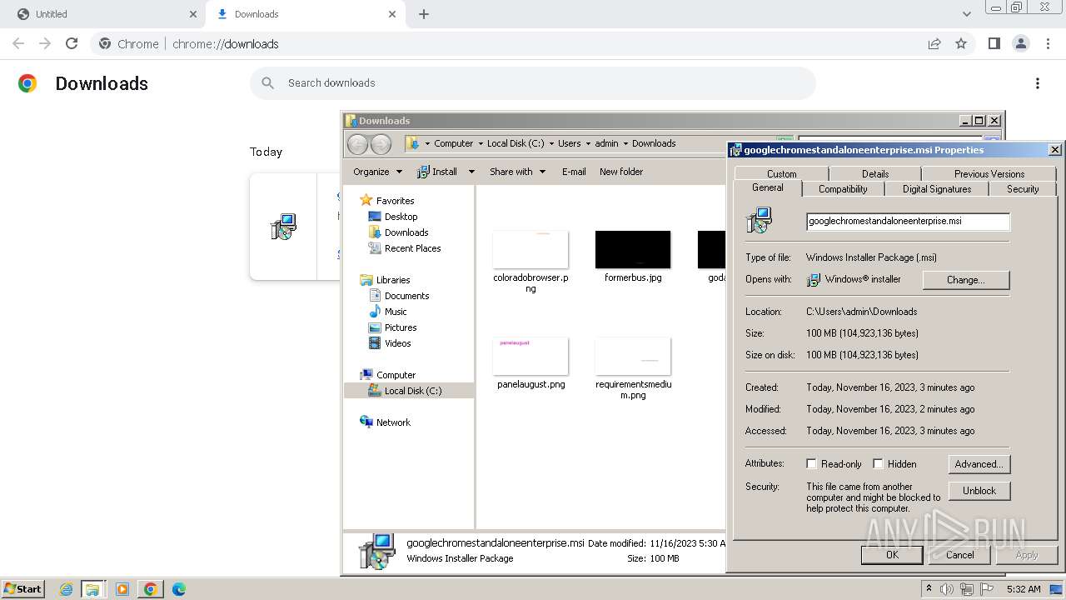Select Libraries node
Viewport: 1066px width, 600px height.
tap(392, 280)
